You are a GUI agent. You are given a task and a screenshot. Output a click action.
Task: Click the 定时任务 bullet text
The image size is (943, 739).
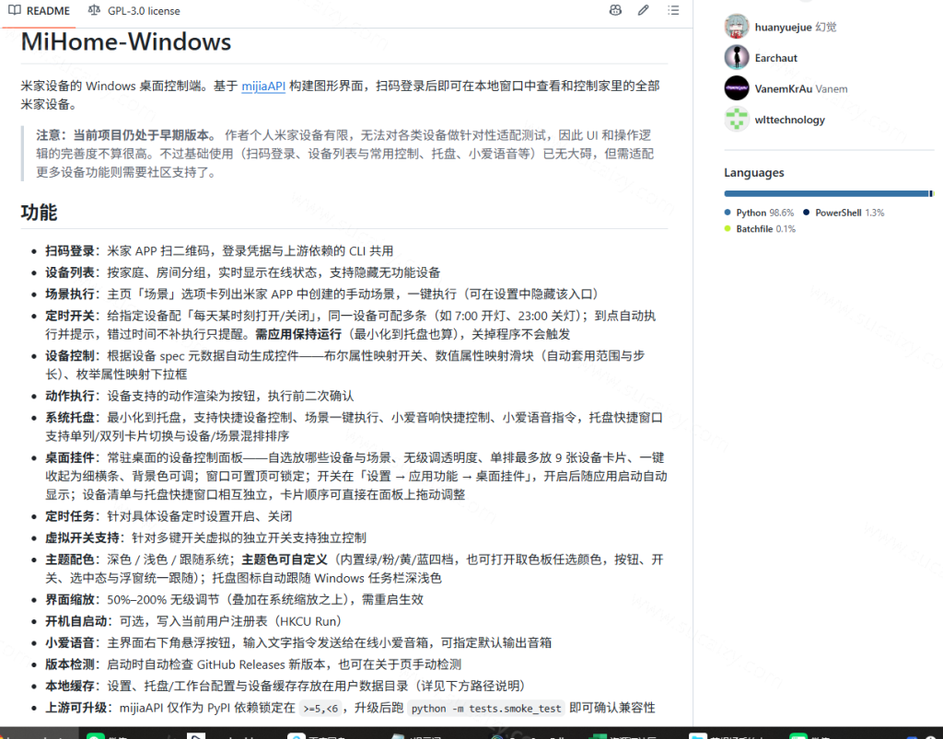click(x=169, y=516)
